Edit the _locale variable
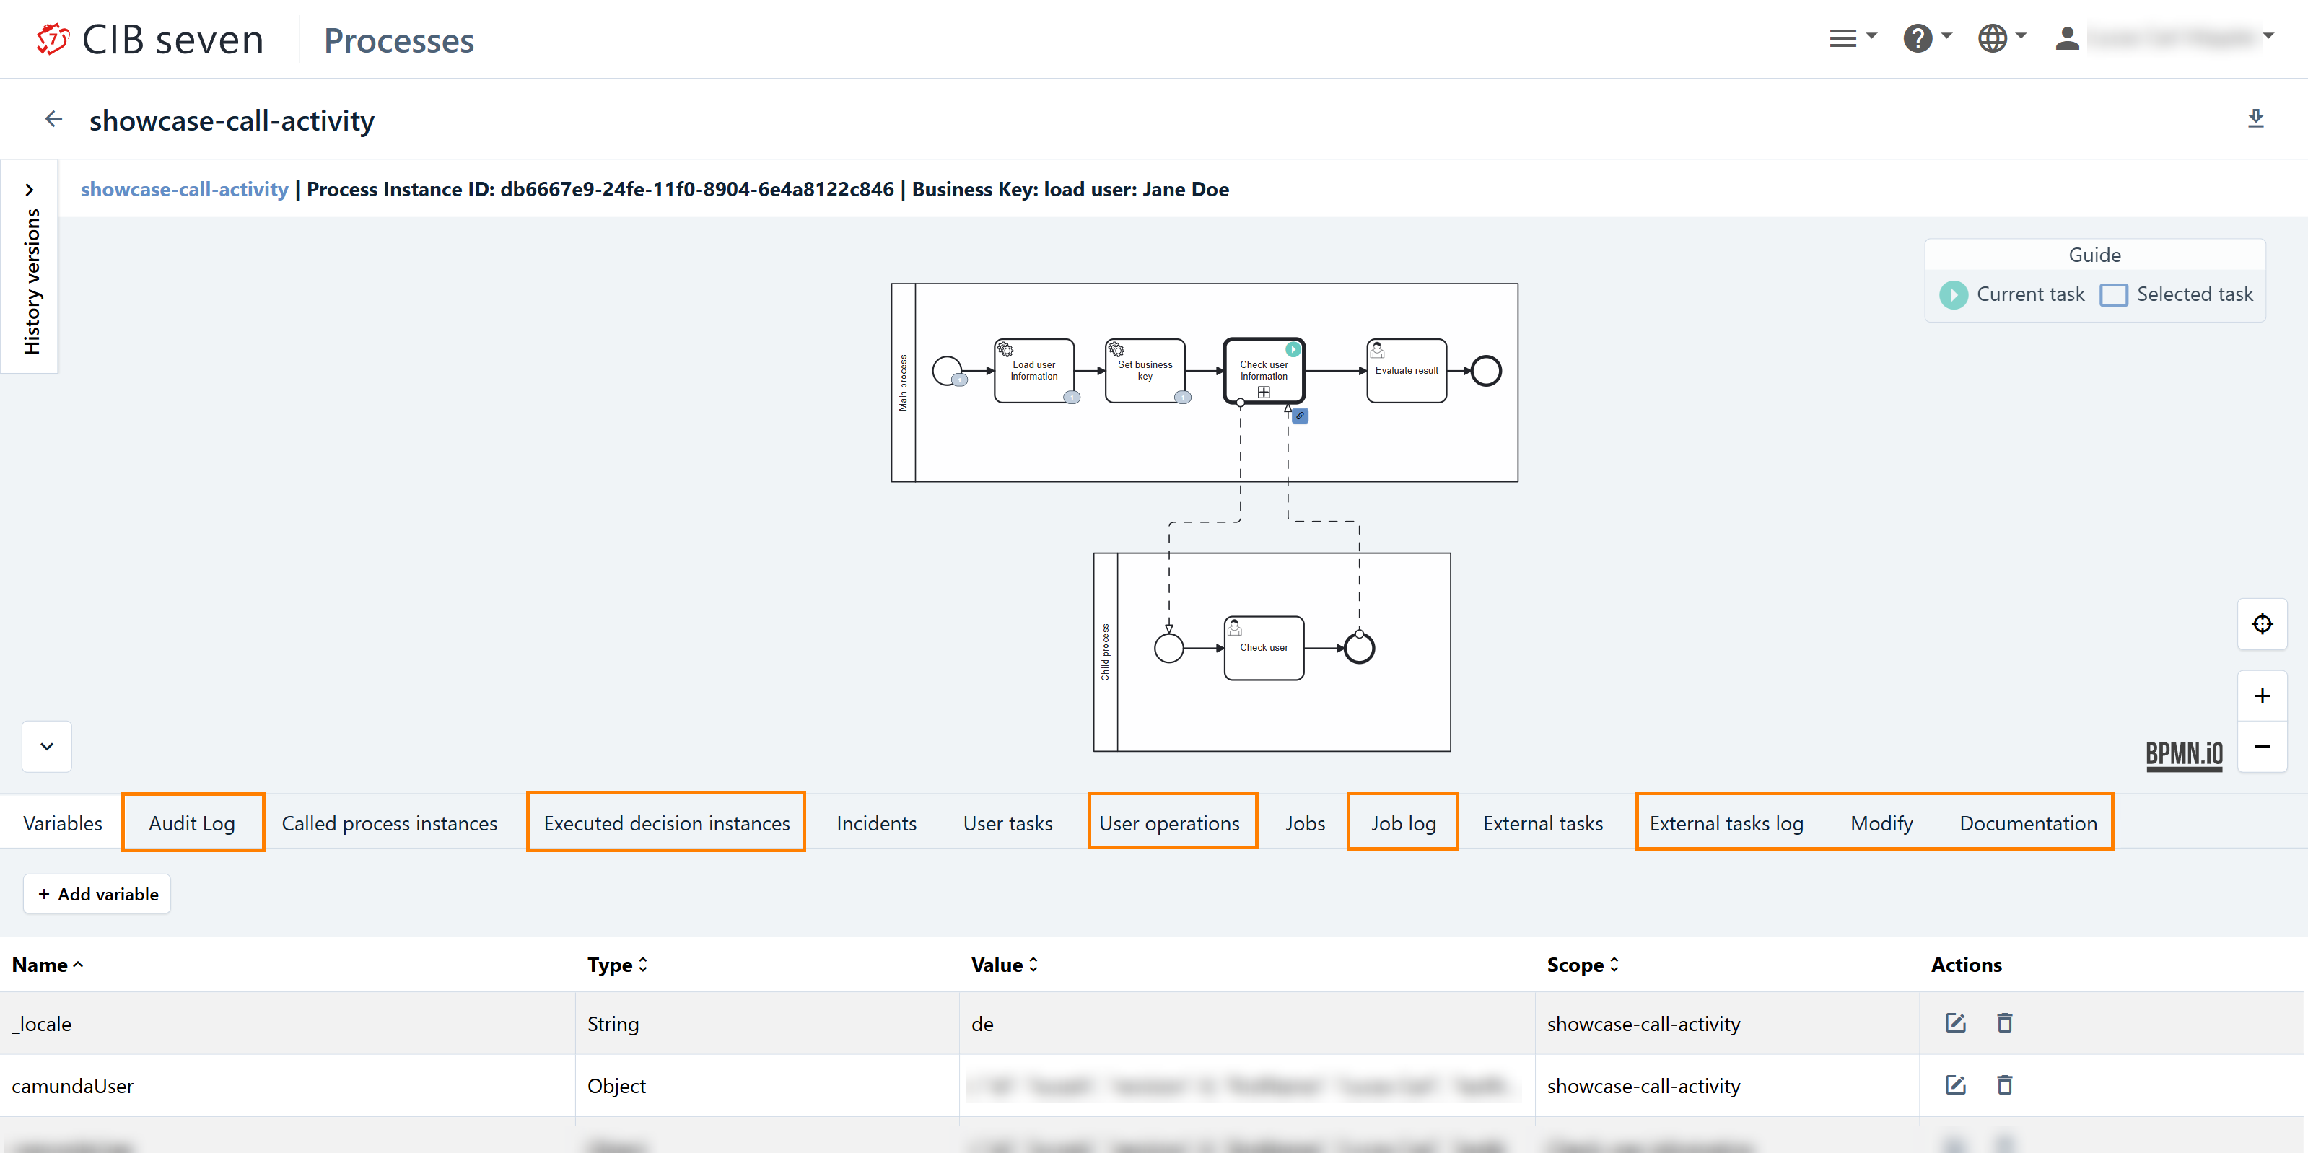Viewport: 2308px width, 1153px height. (x=1955, y=1023)
